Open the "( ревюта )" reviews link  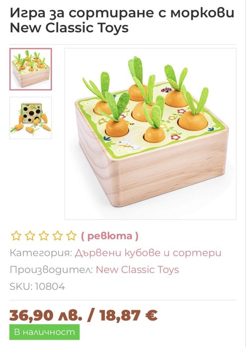point(110,236)
